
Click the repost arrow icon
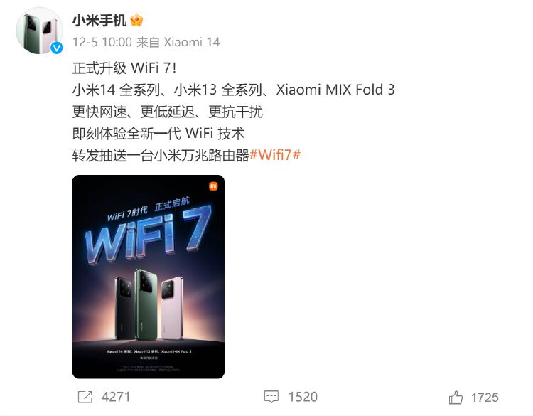[x=85, y=397]
